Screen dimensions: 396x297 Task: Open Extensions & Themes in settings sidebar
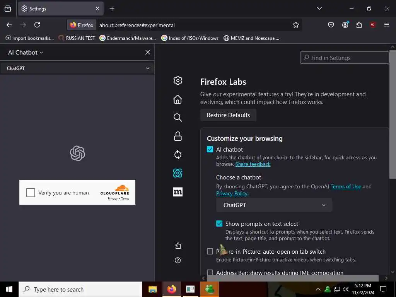tap(178, 246)
